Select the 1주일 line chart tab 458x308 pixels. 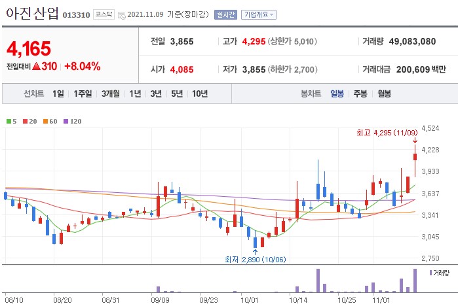coord(83,94)
